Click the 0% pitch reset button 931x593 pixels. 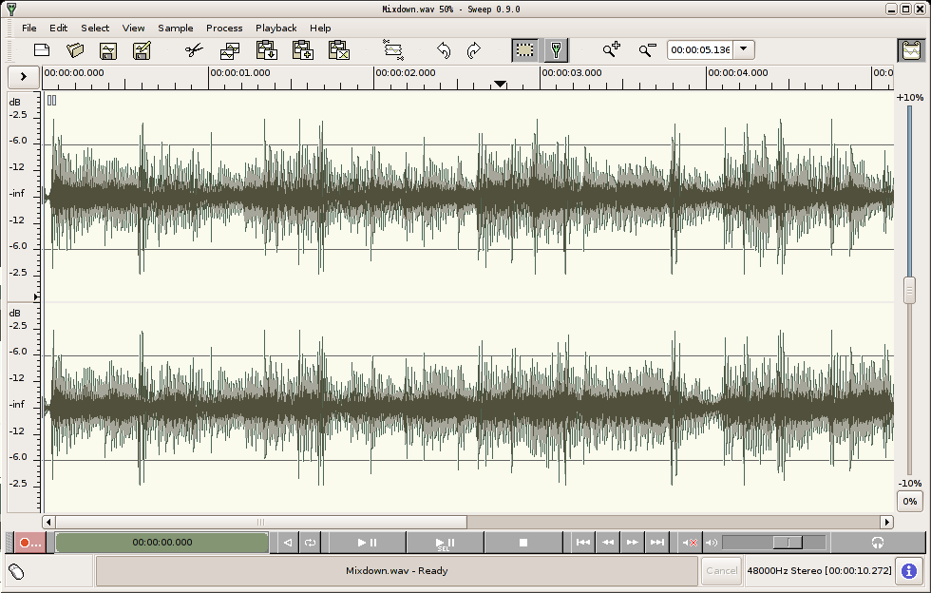click(910, 502)
